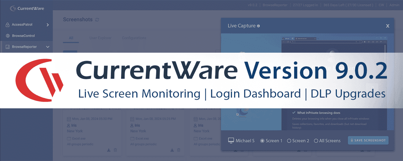Click the Screenshots page heading
Image resolution: width=403 pixels, height=161 pixels.
pos(78,19)
